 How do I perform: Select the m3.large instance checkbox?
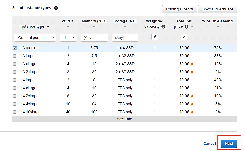point(15,56)
